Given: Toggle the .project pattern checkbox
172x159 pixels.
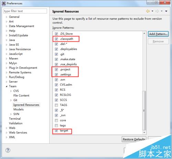Looking at the screenshot, I should tap(56, 70).
